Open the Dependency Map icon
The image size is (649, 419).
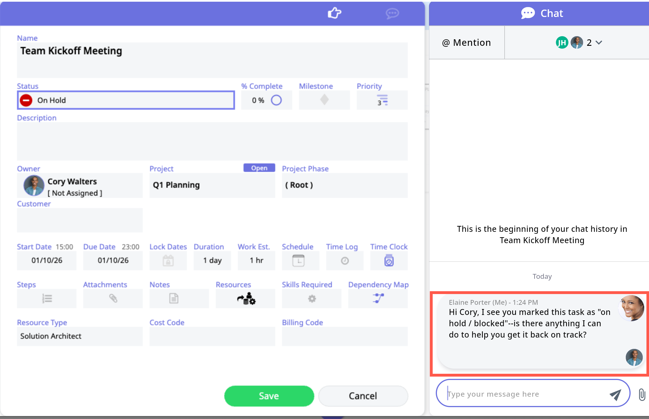[x=378, y=298]
